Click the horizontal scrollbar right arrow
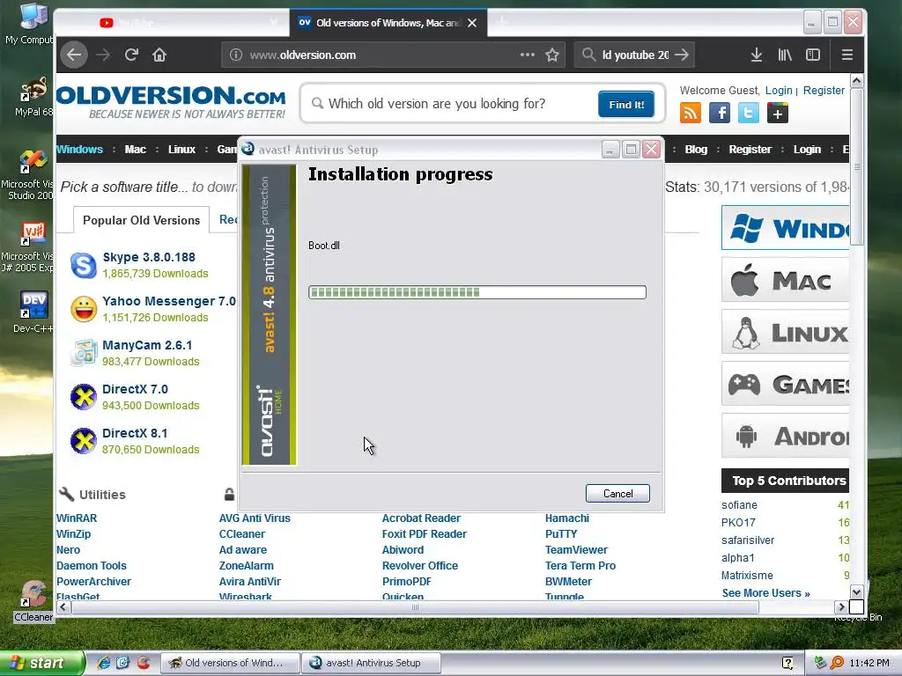The image size is (902, 676). coord(841,606)
